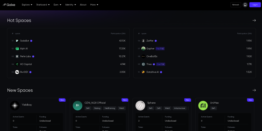Open OZNi_Ni28 Official space title
Screen dimensions: 262x131
pos(95,103)
